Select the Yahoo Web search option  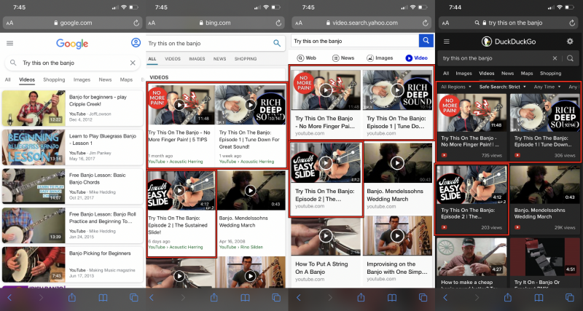coord(306,58)
